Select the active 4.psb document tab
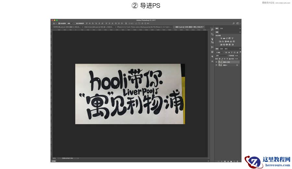 pos(189,27)
